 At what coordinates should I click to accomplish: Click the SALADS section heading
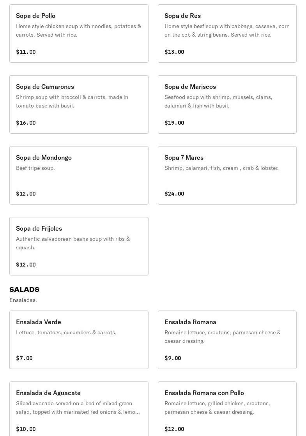coord(24,289)
